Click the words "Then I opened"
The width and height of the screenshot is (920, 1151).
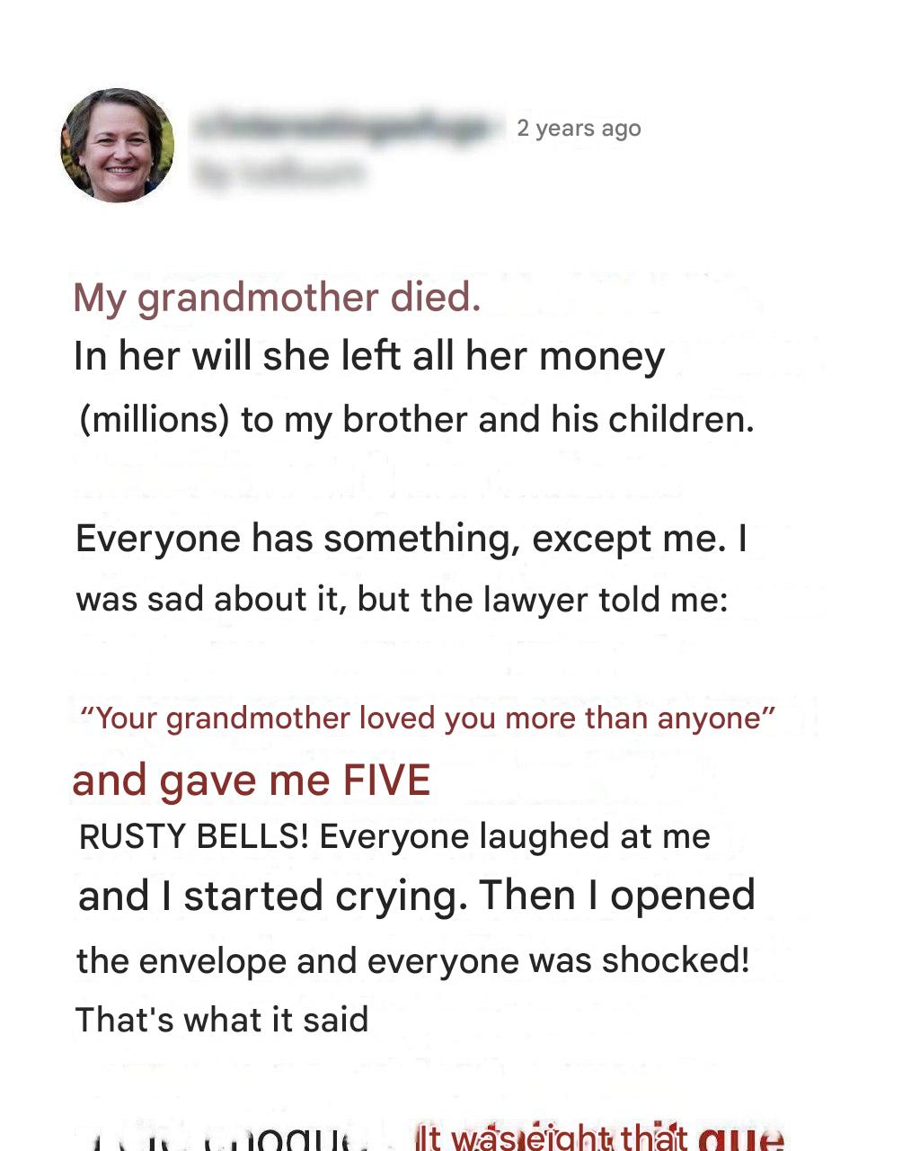(617, 897)
